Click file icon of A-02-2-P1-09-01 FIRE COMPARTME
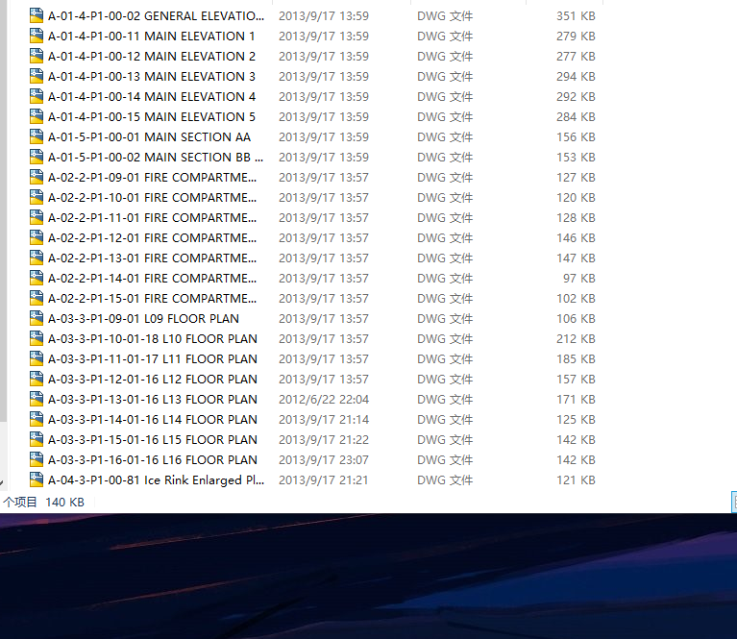The width and height of the screenshot is (737, 639). click(x=37, y=177)
